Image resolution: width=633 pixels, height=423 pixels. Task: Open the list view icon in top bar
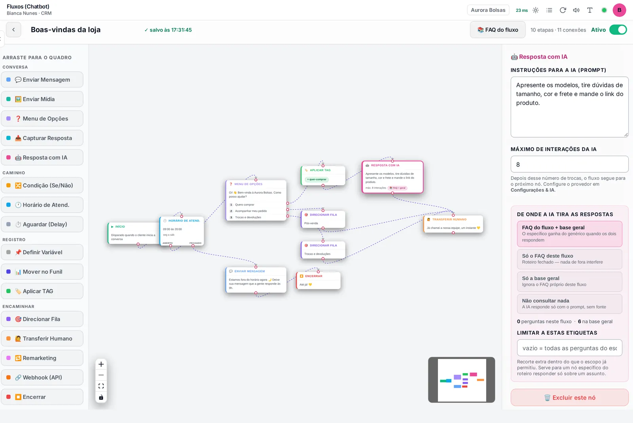tap(549, 10)
